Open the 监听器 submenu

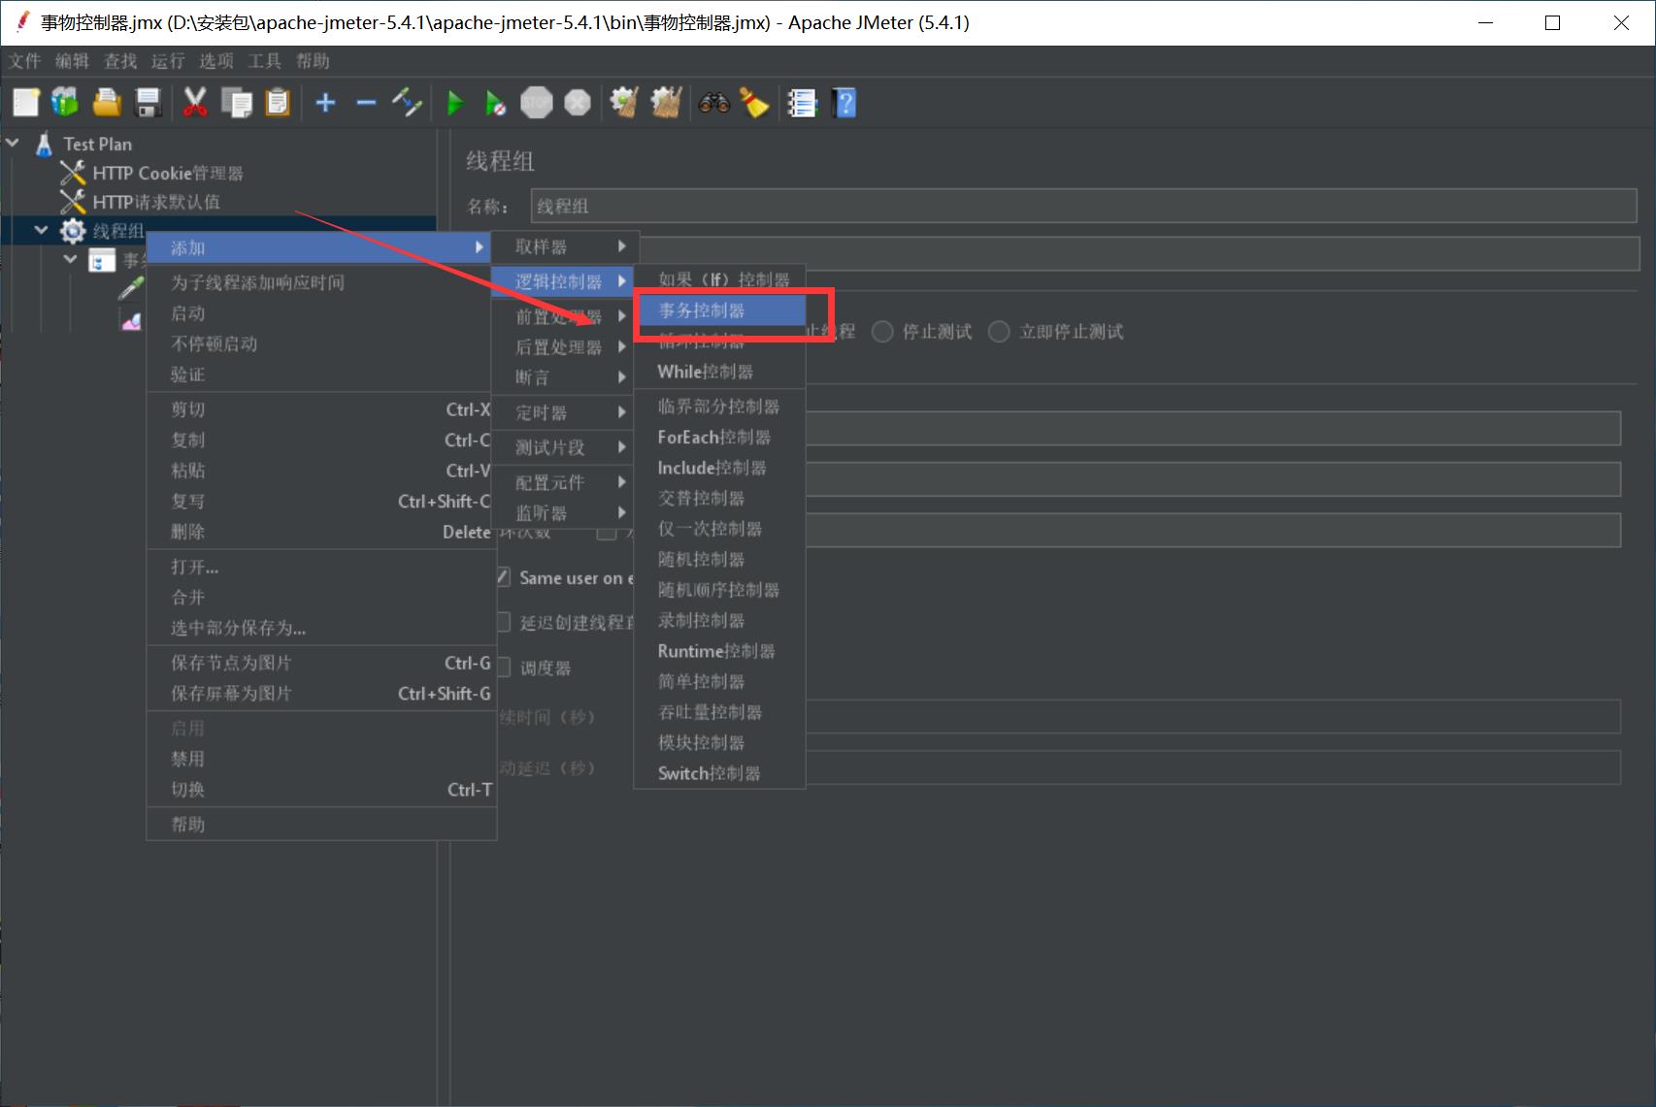(x=565, y=513)
